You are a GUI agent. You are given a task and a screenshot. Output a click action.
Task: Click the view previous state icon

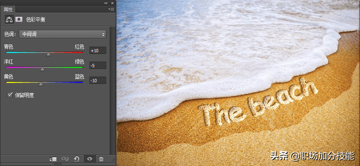(x=65, y=159)
